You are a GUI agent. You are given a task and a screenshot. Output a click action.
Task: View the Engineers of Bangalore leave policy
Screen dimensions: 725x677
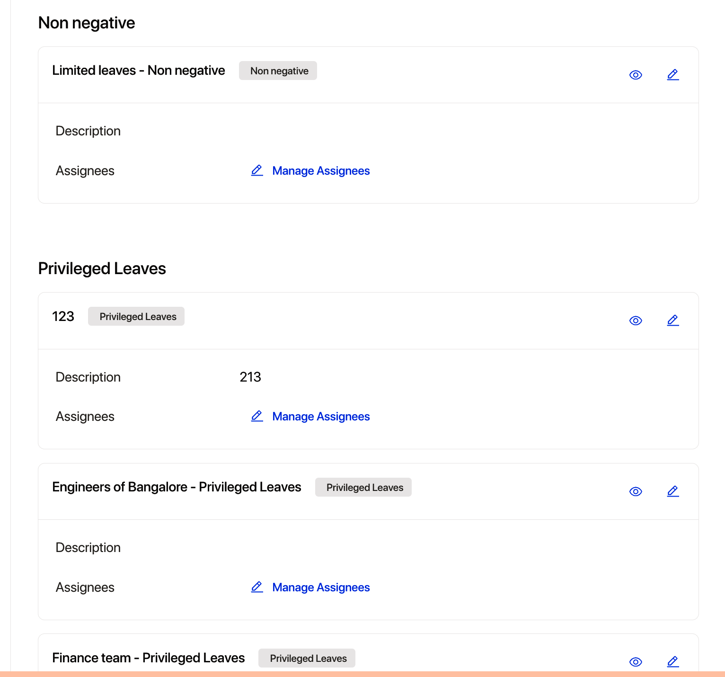(x=636, y=491)
